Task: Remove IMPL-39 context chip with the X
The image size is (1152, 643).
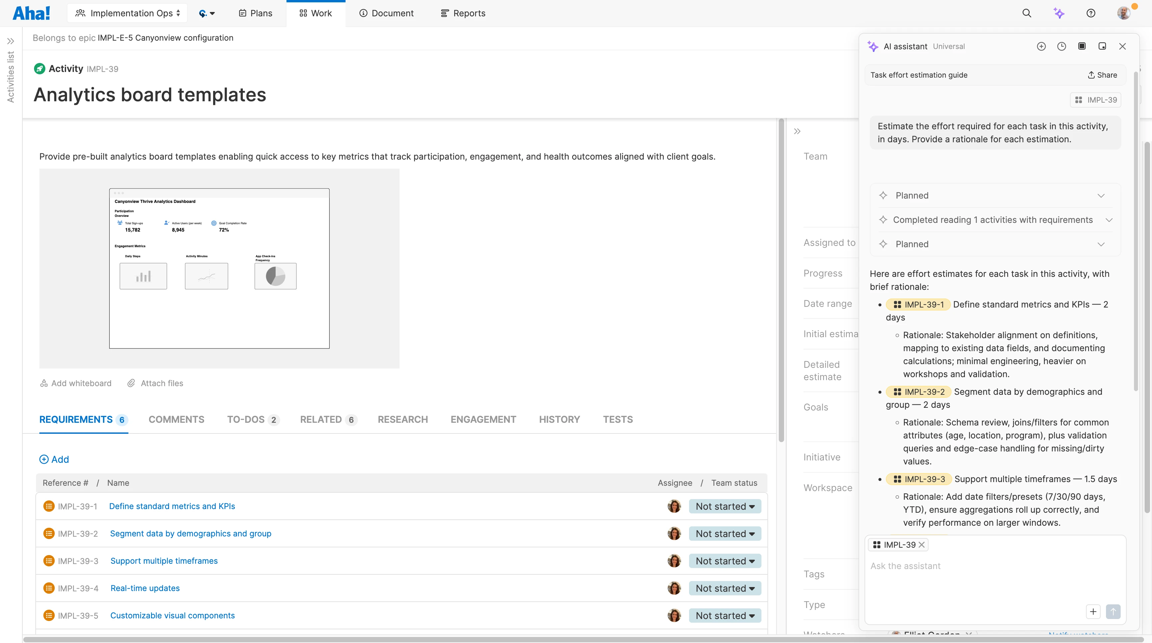Action: click(x=922, y=544)
